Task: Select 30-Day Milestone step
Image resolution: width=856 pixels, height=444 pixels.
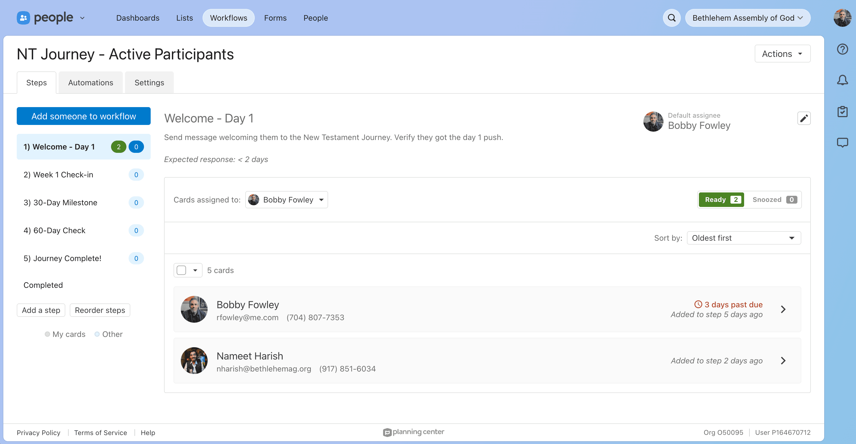Action: [x=66, y=202]
